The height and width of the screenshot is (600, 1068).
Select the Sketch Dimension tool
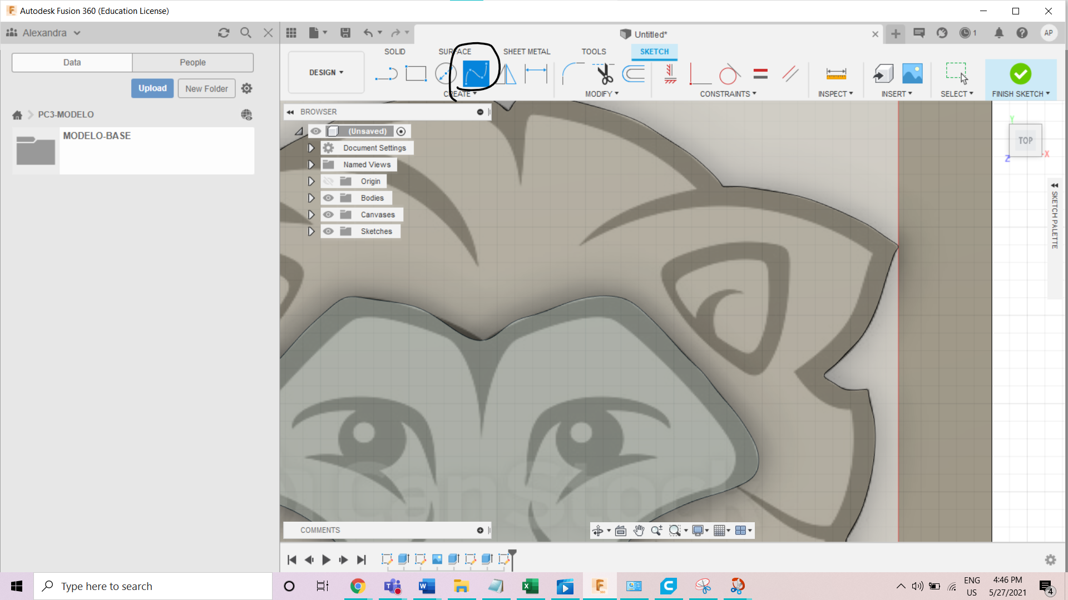(536, 73)
